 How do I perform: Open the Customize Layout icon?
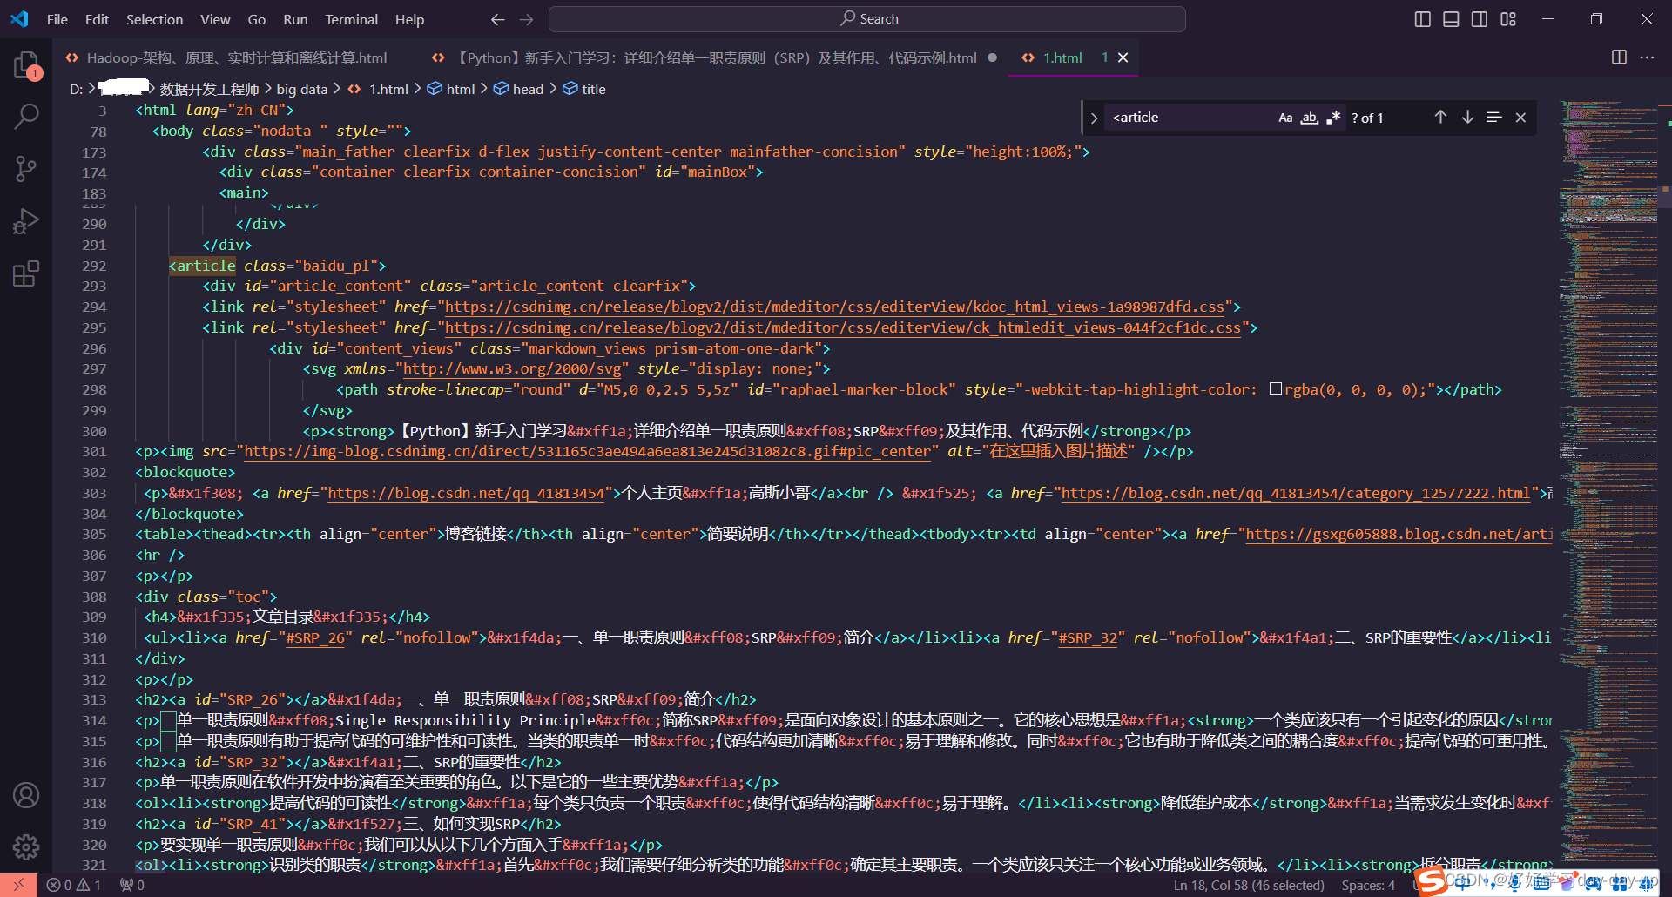1508,19
